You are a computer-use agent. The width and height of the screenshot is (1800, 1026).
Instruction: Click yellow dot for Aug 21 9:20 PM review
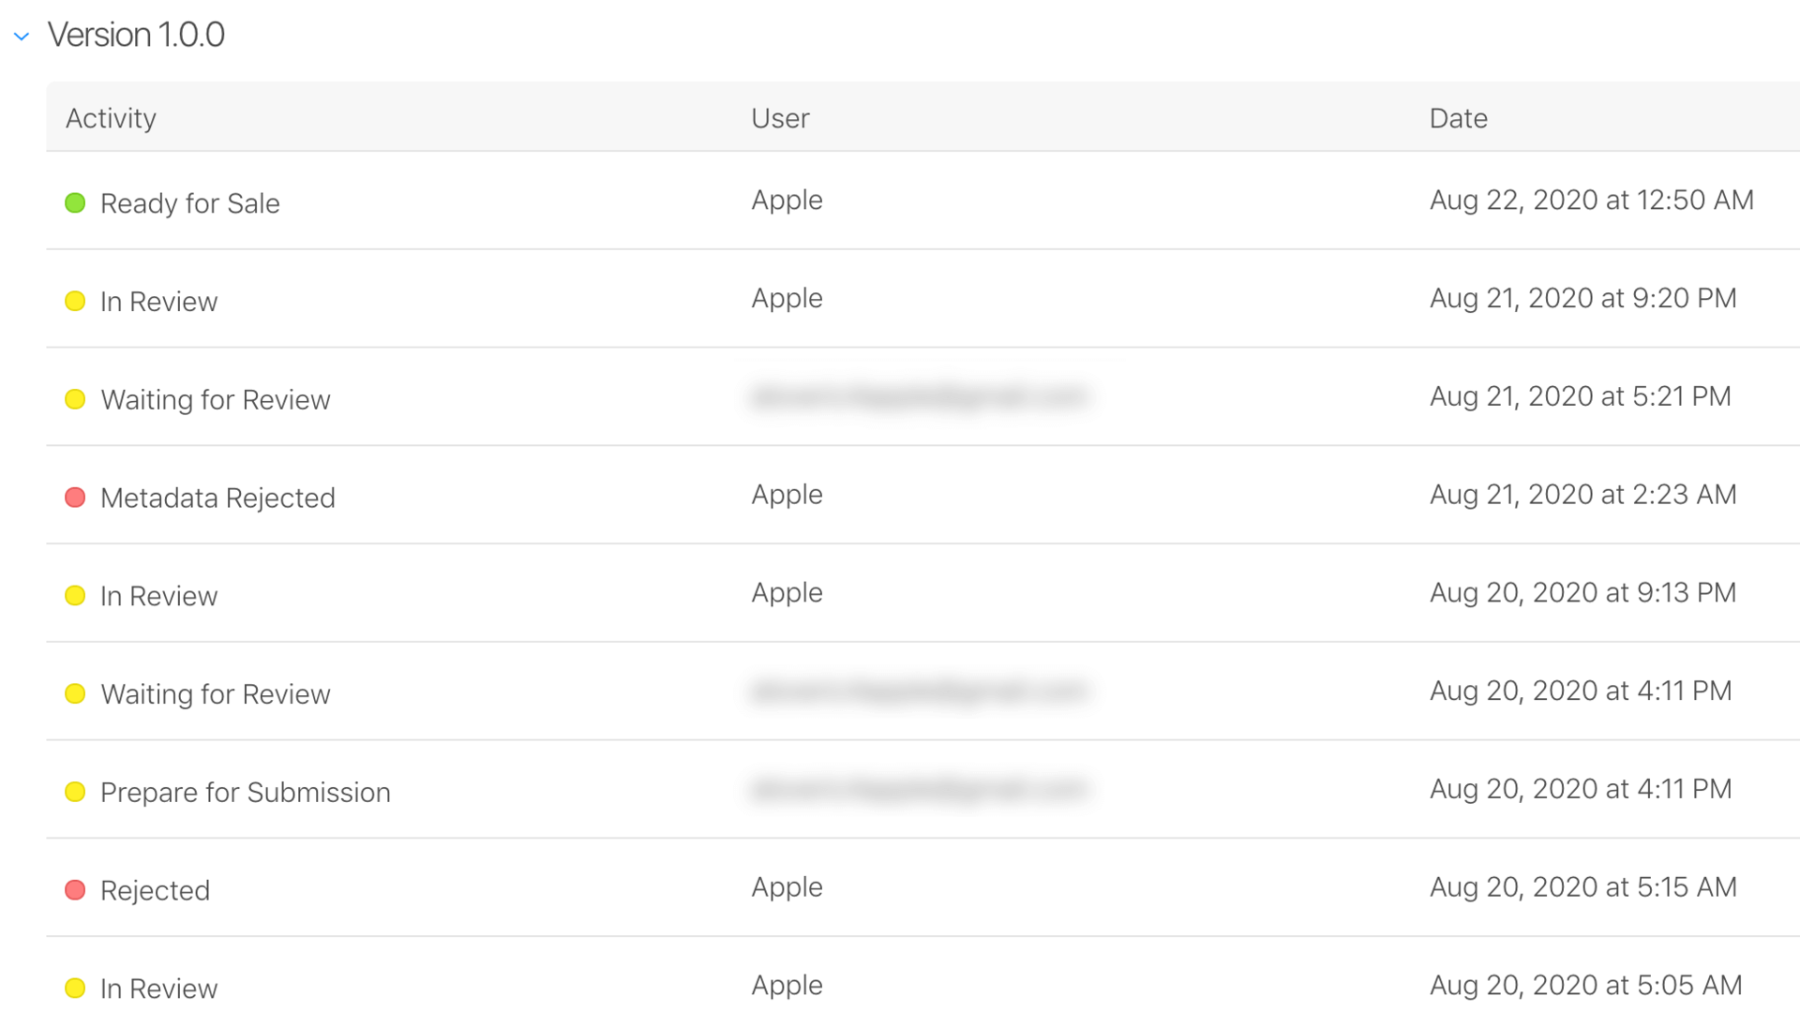tap(75, 302)
